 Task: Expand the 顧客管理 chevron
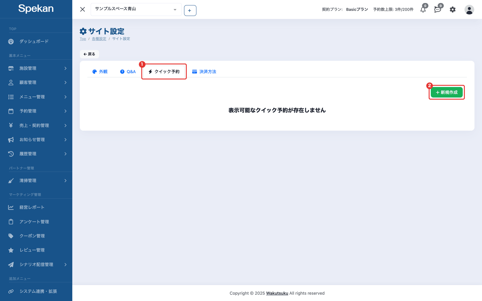(65, 82)
